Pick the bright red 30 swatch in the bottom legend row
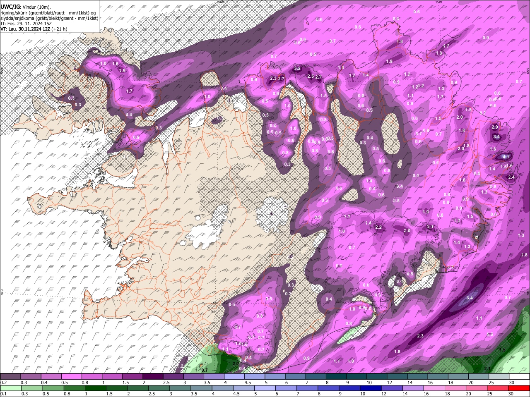This screenshot has height=397, width=530. click(519, 388)
